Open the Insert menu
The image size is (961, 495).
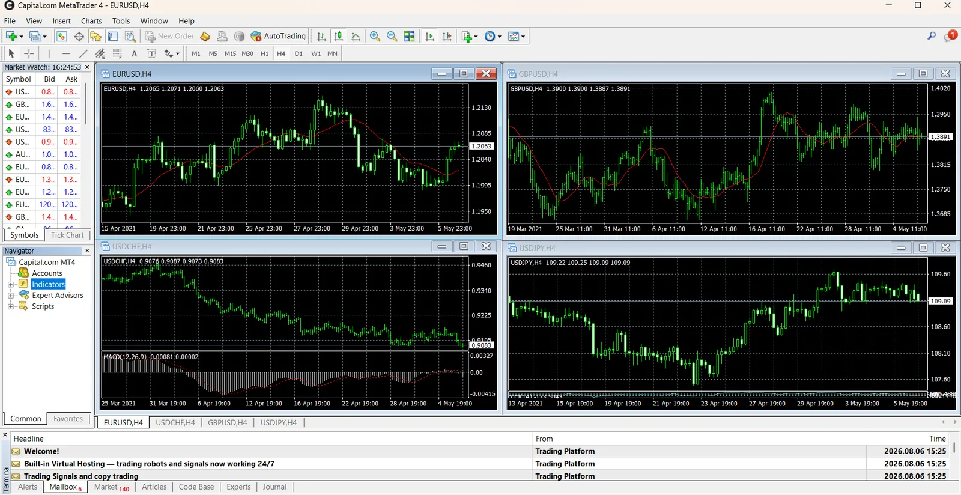pyautogui.click(x=61, y=21)
